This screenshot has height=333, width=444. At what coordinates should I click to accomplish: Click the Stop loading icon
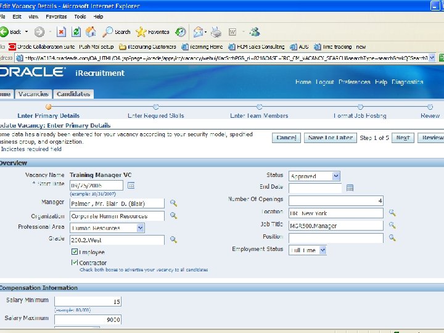pyautogui.click(x=61, y=32)
